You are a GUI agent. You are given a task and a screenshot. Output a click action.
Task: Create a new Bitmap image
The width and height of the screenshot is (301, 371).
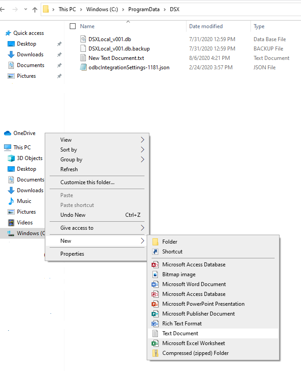(x=213, y=274)
